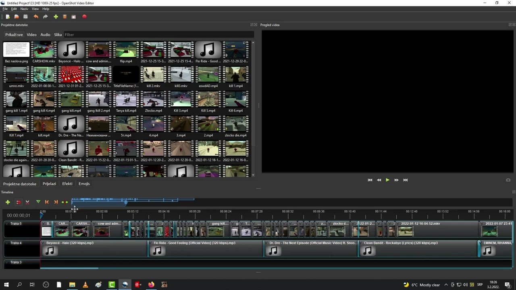Viewport: 516px width, 290px height.
Task: Jump to start of the video preview
Action: (x=370, y=180)
